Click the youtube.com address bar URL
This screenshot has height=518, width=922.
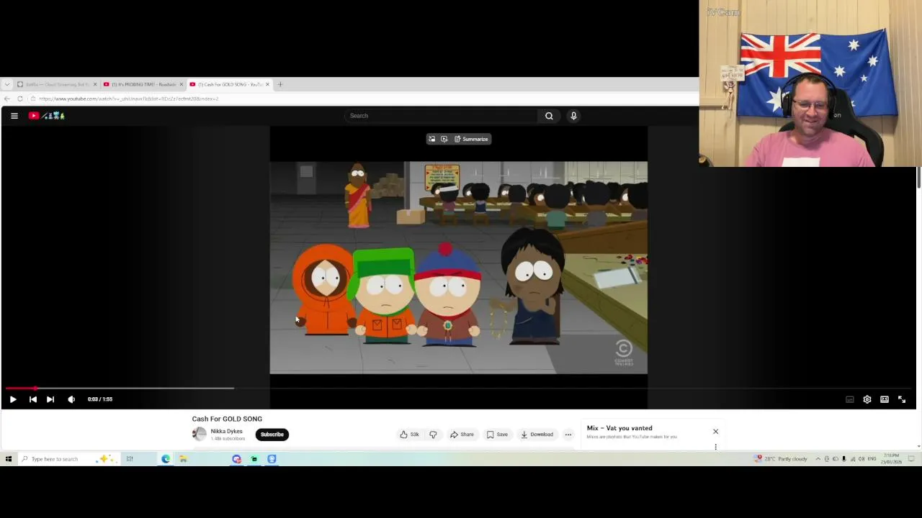(x=128, y=99)
